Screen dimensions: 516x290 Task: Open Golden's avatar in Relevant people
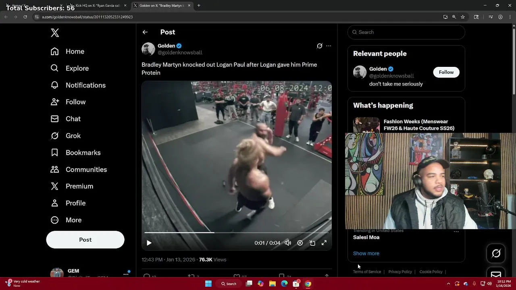point(360,72)
